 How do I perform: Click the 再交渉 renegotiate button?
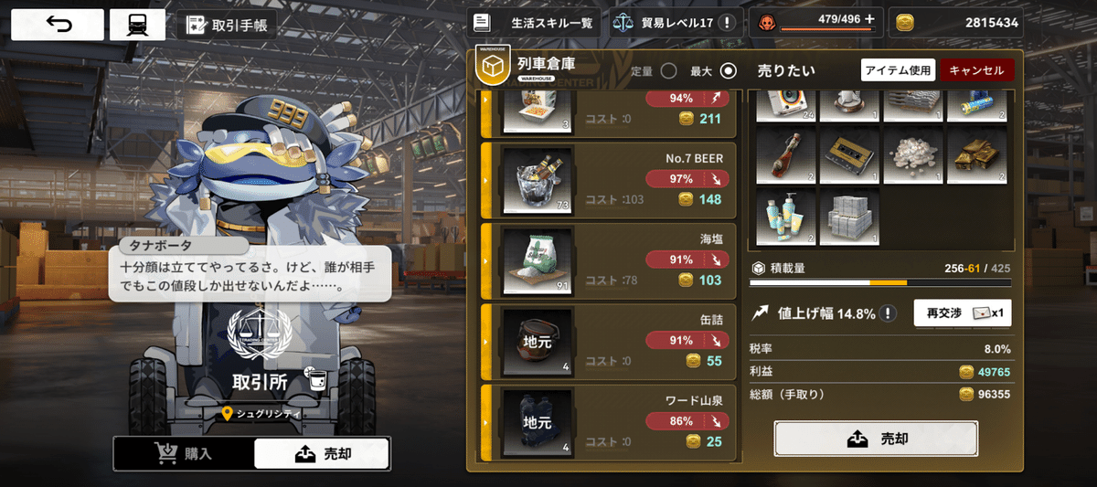pos(963,312)
